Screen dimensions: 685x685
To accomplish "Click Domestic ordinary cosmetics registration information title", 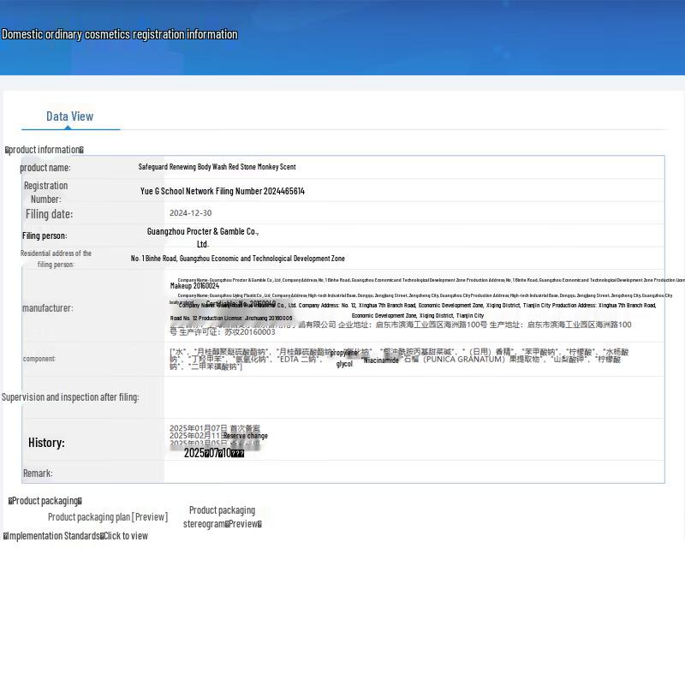I will (120, 34).
